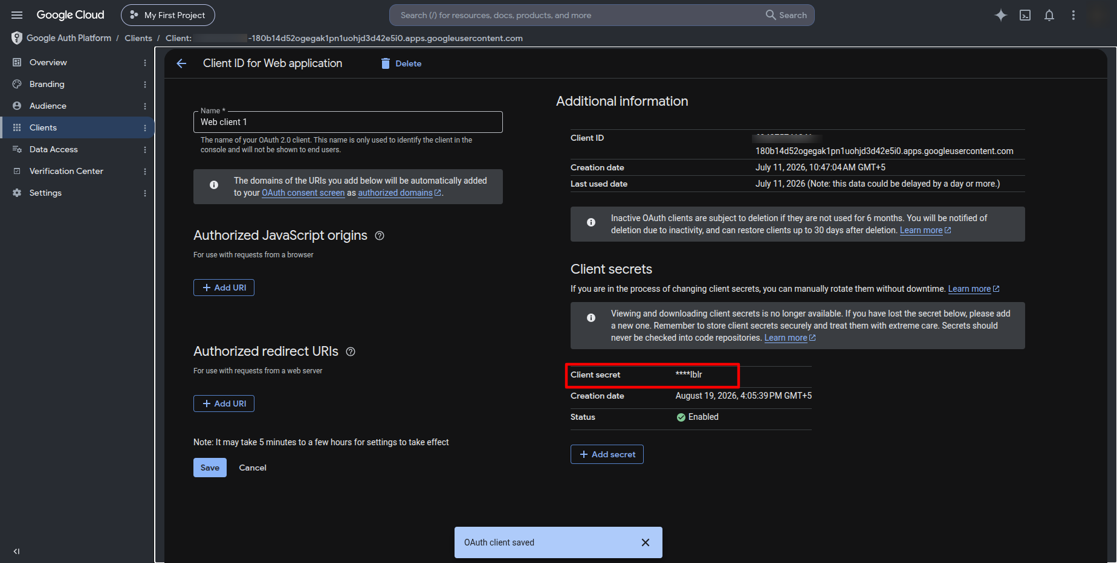
Task: Open options menu next to Branding
Action: (145, 85)
